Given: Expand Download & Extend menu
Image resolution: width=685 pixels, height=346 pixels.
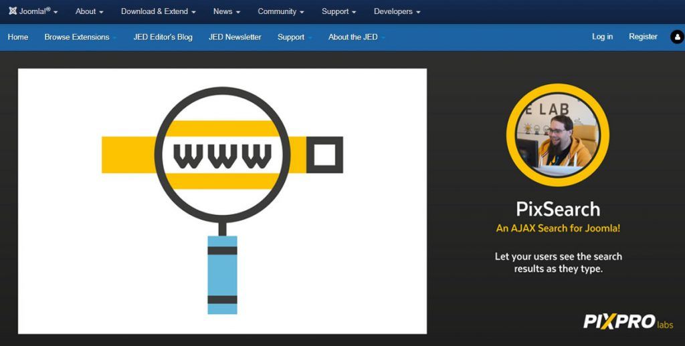Looking at the screenshot, I should [x=158, y=12].
